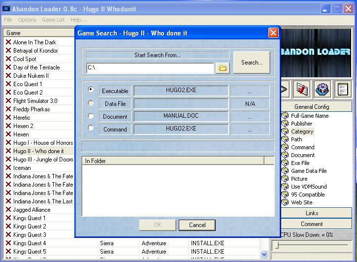Click the icon next to Web Site
This screenshot has height=262, width=357.
click(x=285, y=202)
